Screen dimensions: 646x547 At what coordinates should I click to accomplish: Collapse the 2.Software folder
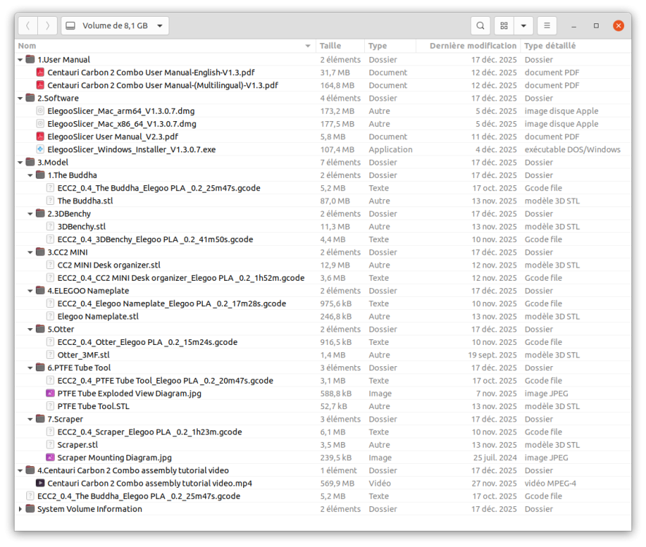pyautogui.click(x=20, y=98)
